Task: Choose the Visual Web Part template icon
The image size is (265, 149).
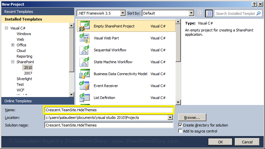Action: click(84, 38)
